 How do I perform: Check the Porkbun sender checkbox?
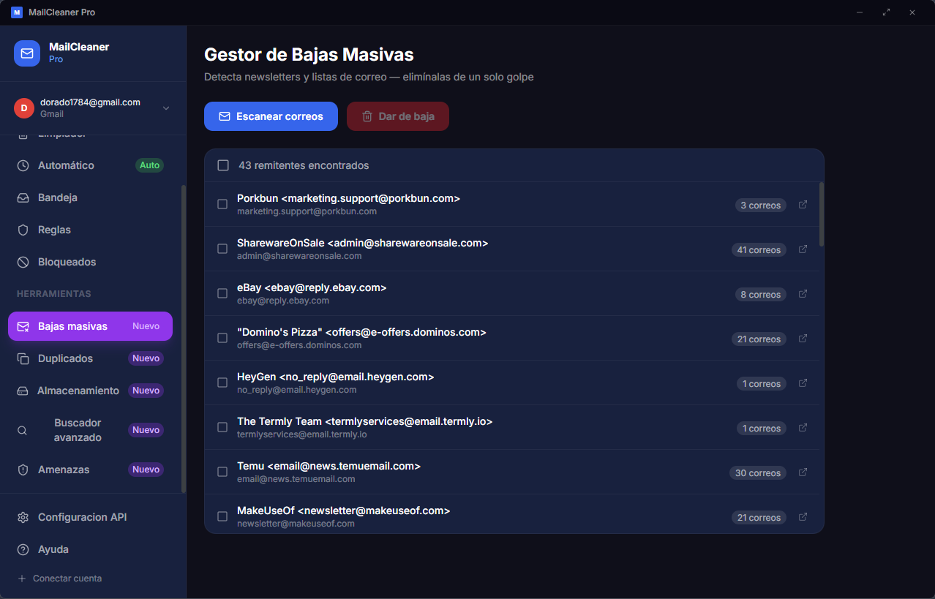click(x=222, y=204)
